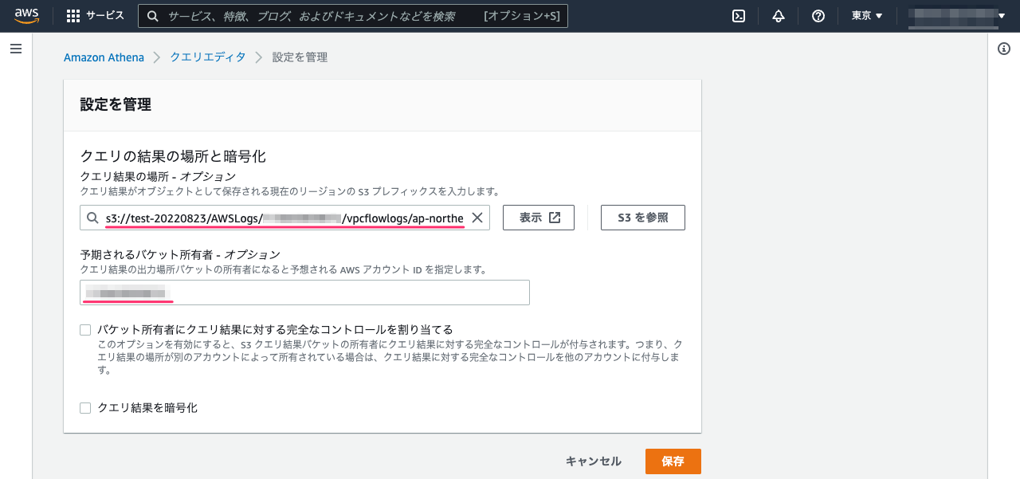Click the query result location S3 field
Viewport: 1020px width, 479px height.
coord(285,218)
